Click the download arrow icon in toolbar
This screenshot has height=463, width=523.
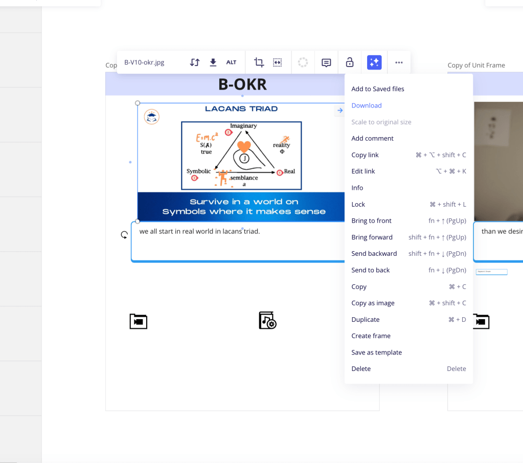[213, 62]
